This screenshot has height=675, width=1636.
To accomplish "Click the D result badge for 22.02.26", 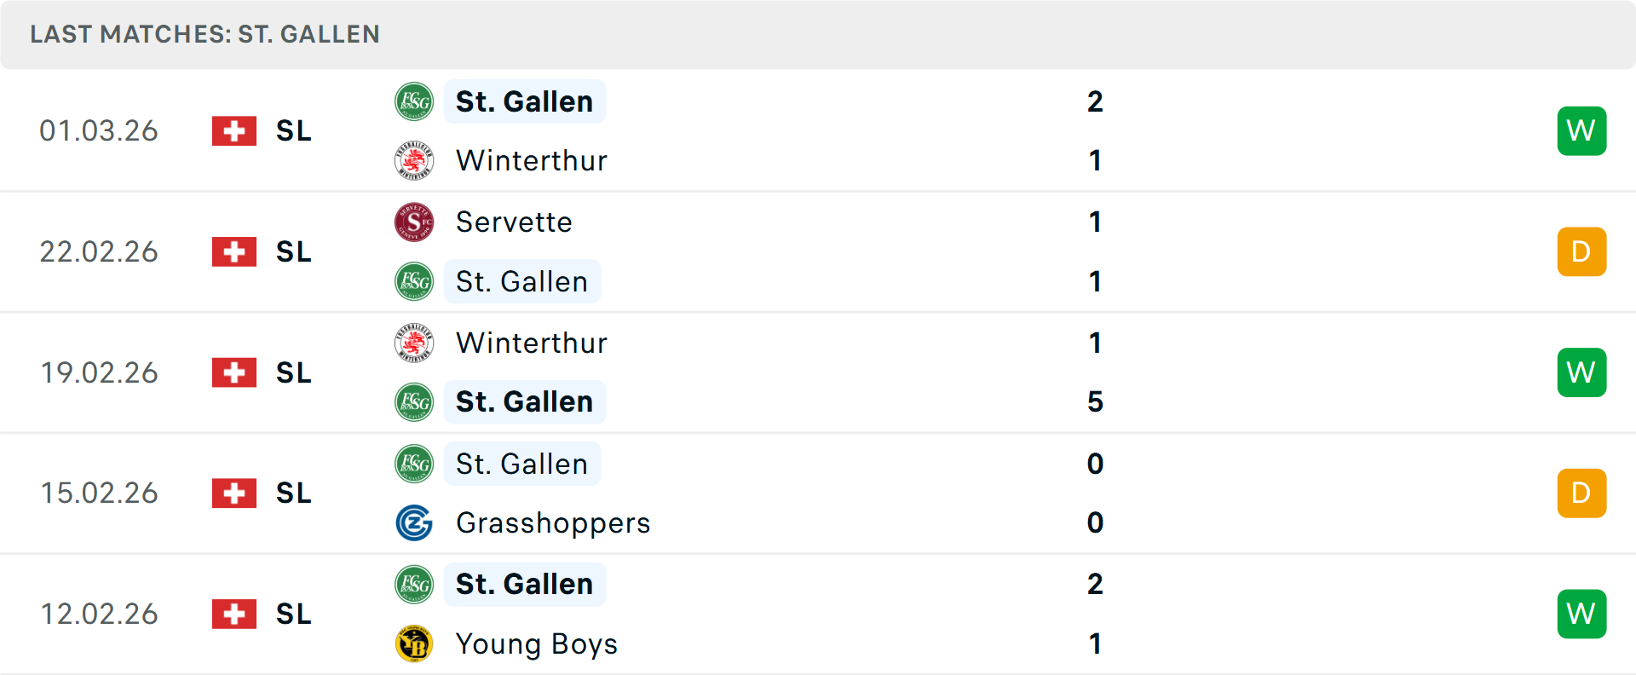I will point(1581,251).
